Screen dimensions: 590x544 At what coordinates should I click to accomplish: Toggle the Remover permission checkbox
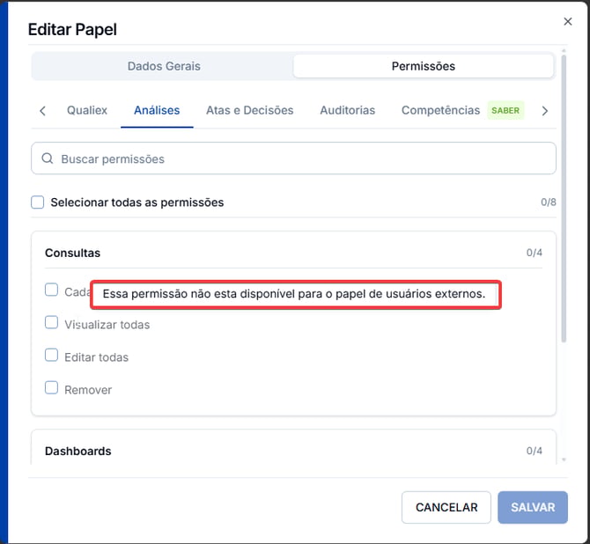pos(52,387)
